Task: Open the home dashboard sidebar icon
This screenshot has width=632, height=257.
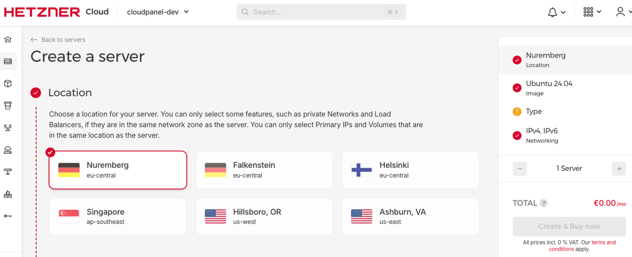Action: click(8, 39)
